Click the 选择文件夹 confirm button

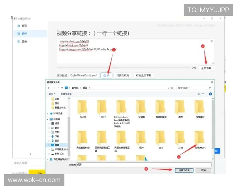(x=184, y=170)
